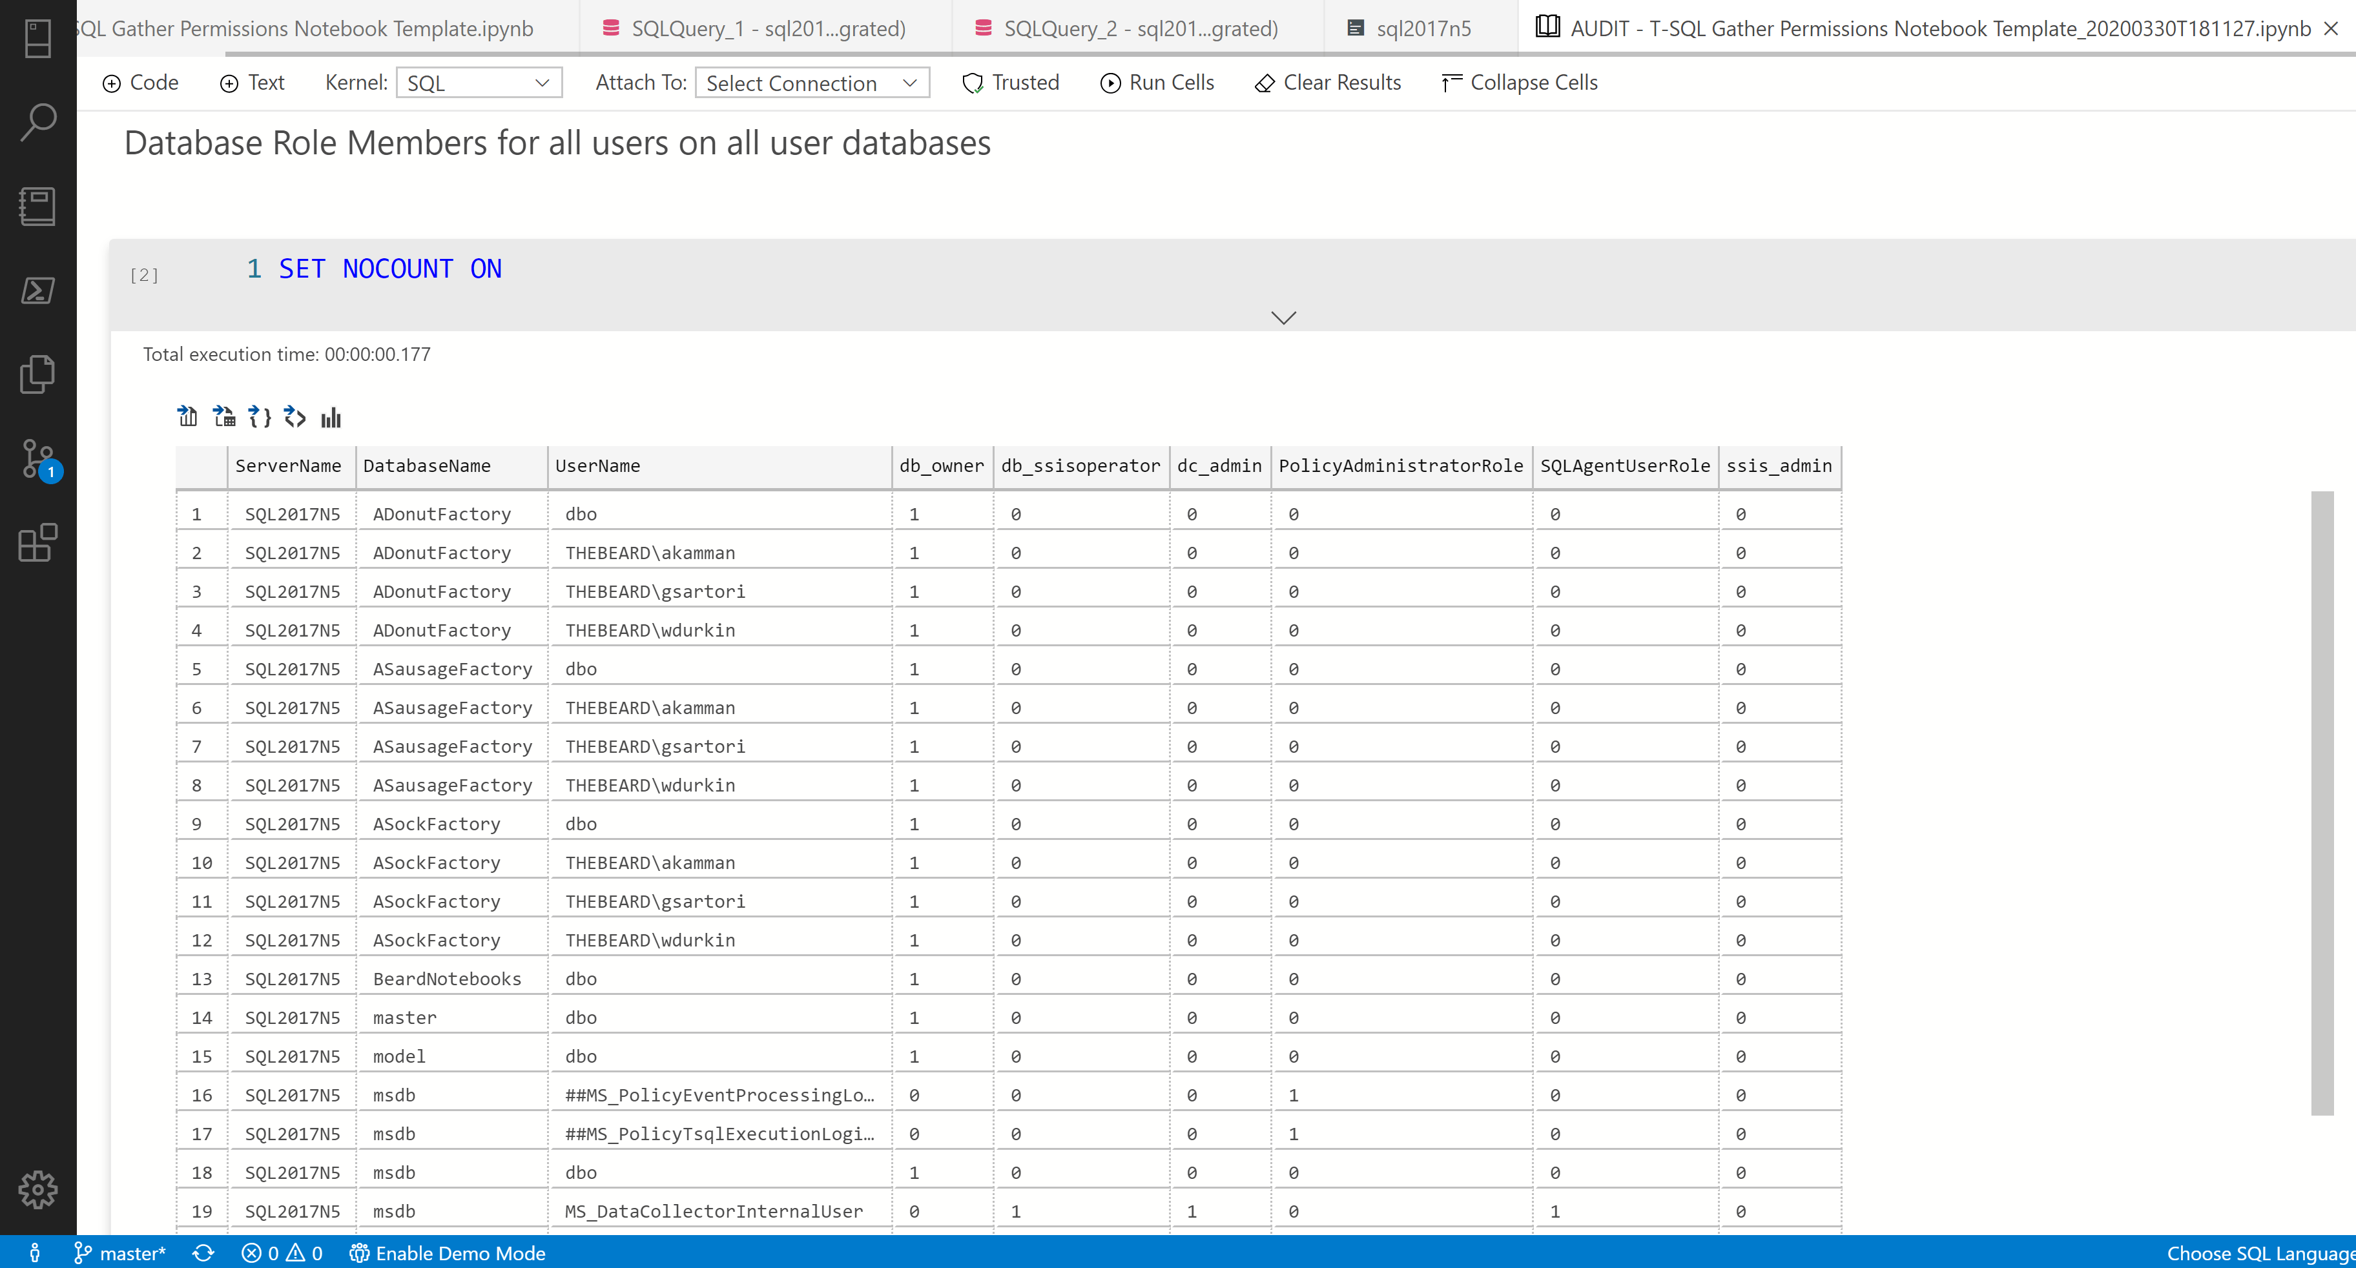The height and width of the screenshot is (1268, 2356).
Task: Open Source Control sidebar view
Action: (x=37, y=458)
